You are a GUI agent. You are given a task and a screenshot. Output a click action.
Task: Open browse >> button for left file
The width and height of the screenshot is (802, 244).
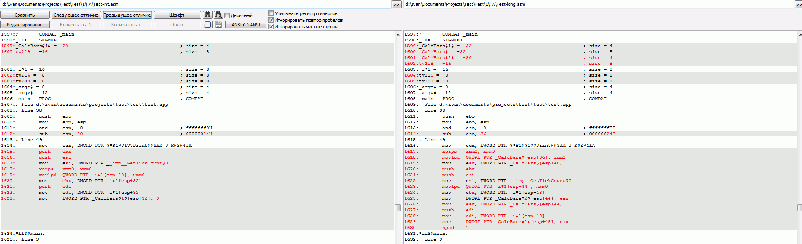click(x=397, y=5)
